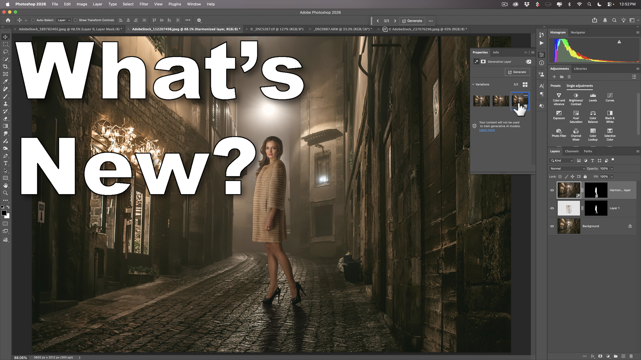Open the blend mode dropdown set to Normal

(x=567, y=168)
